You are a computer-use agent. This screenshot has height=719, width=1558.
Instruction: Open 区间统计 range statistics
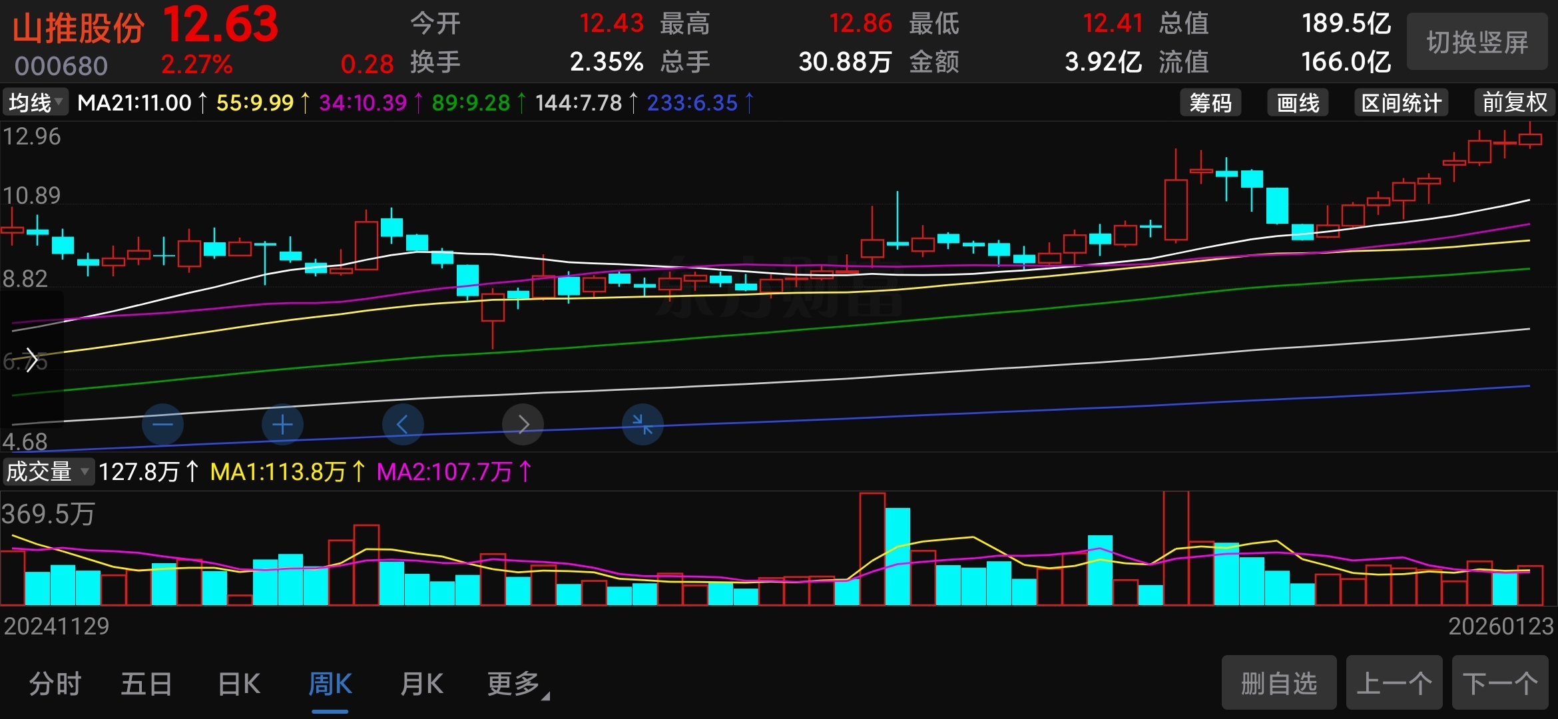1401,103
